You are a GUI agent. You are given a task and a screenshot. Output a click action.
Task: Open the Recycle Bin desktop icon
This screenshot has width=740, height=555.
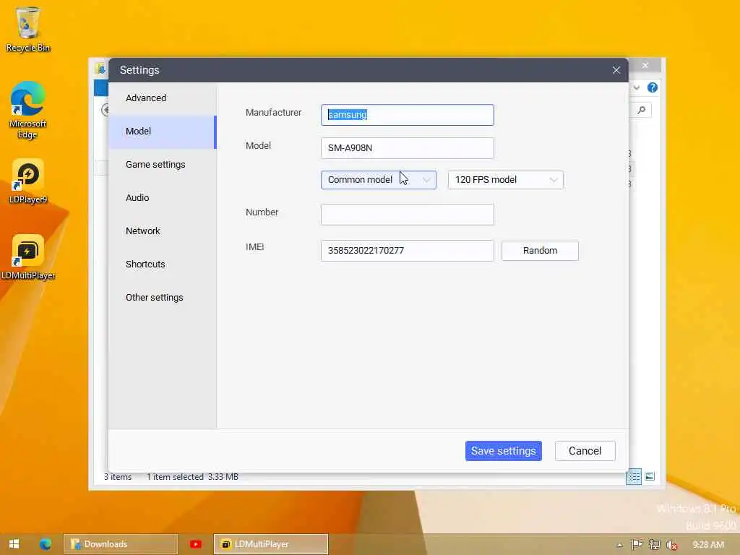click(28, 29)
